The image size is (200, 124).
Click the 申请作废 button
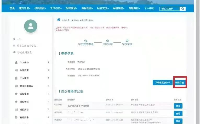click(x=180, y=83)
